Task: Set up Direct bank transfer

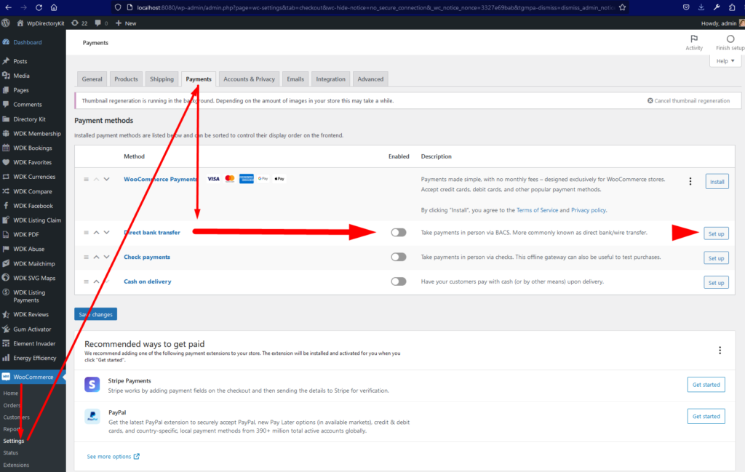Action: point(716,233)
